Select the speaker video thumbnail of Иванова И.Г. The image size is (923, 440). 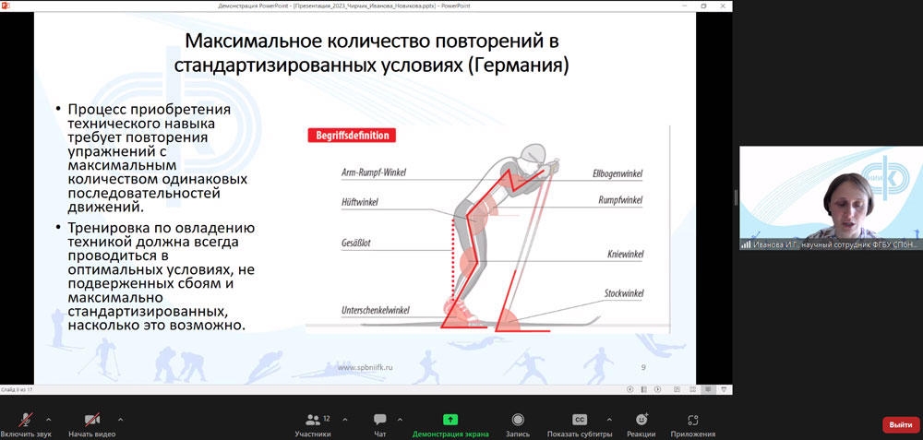832,197
